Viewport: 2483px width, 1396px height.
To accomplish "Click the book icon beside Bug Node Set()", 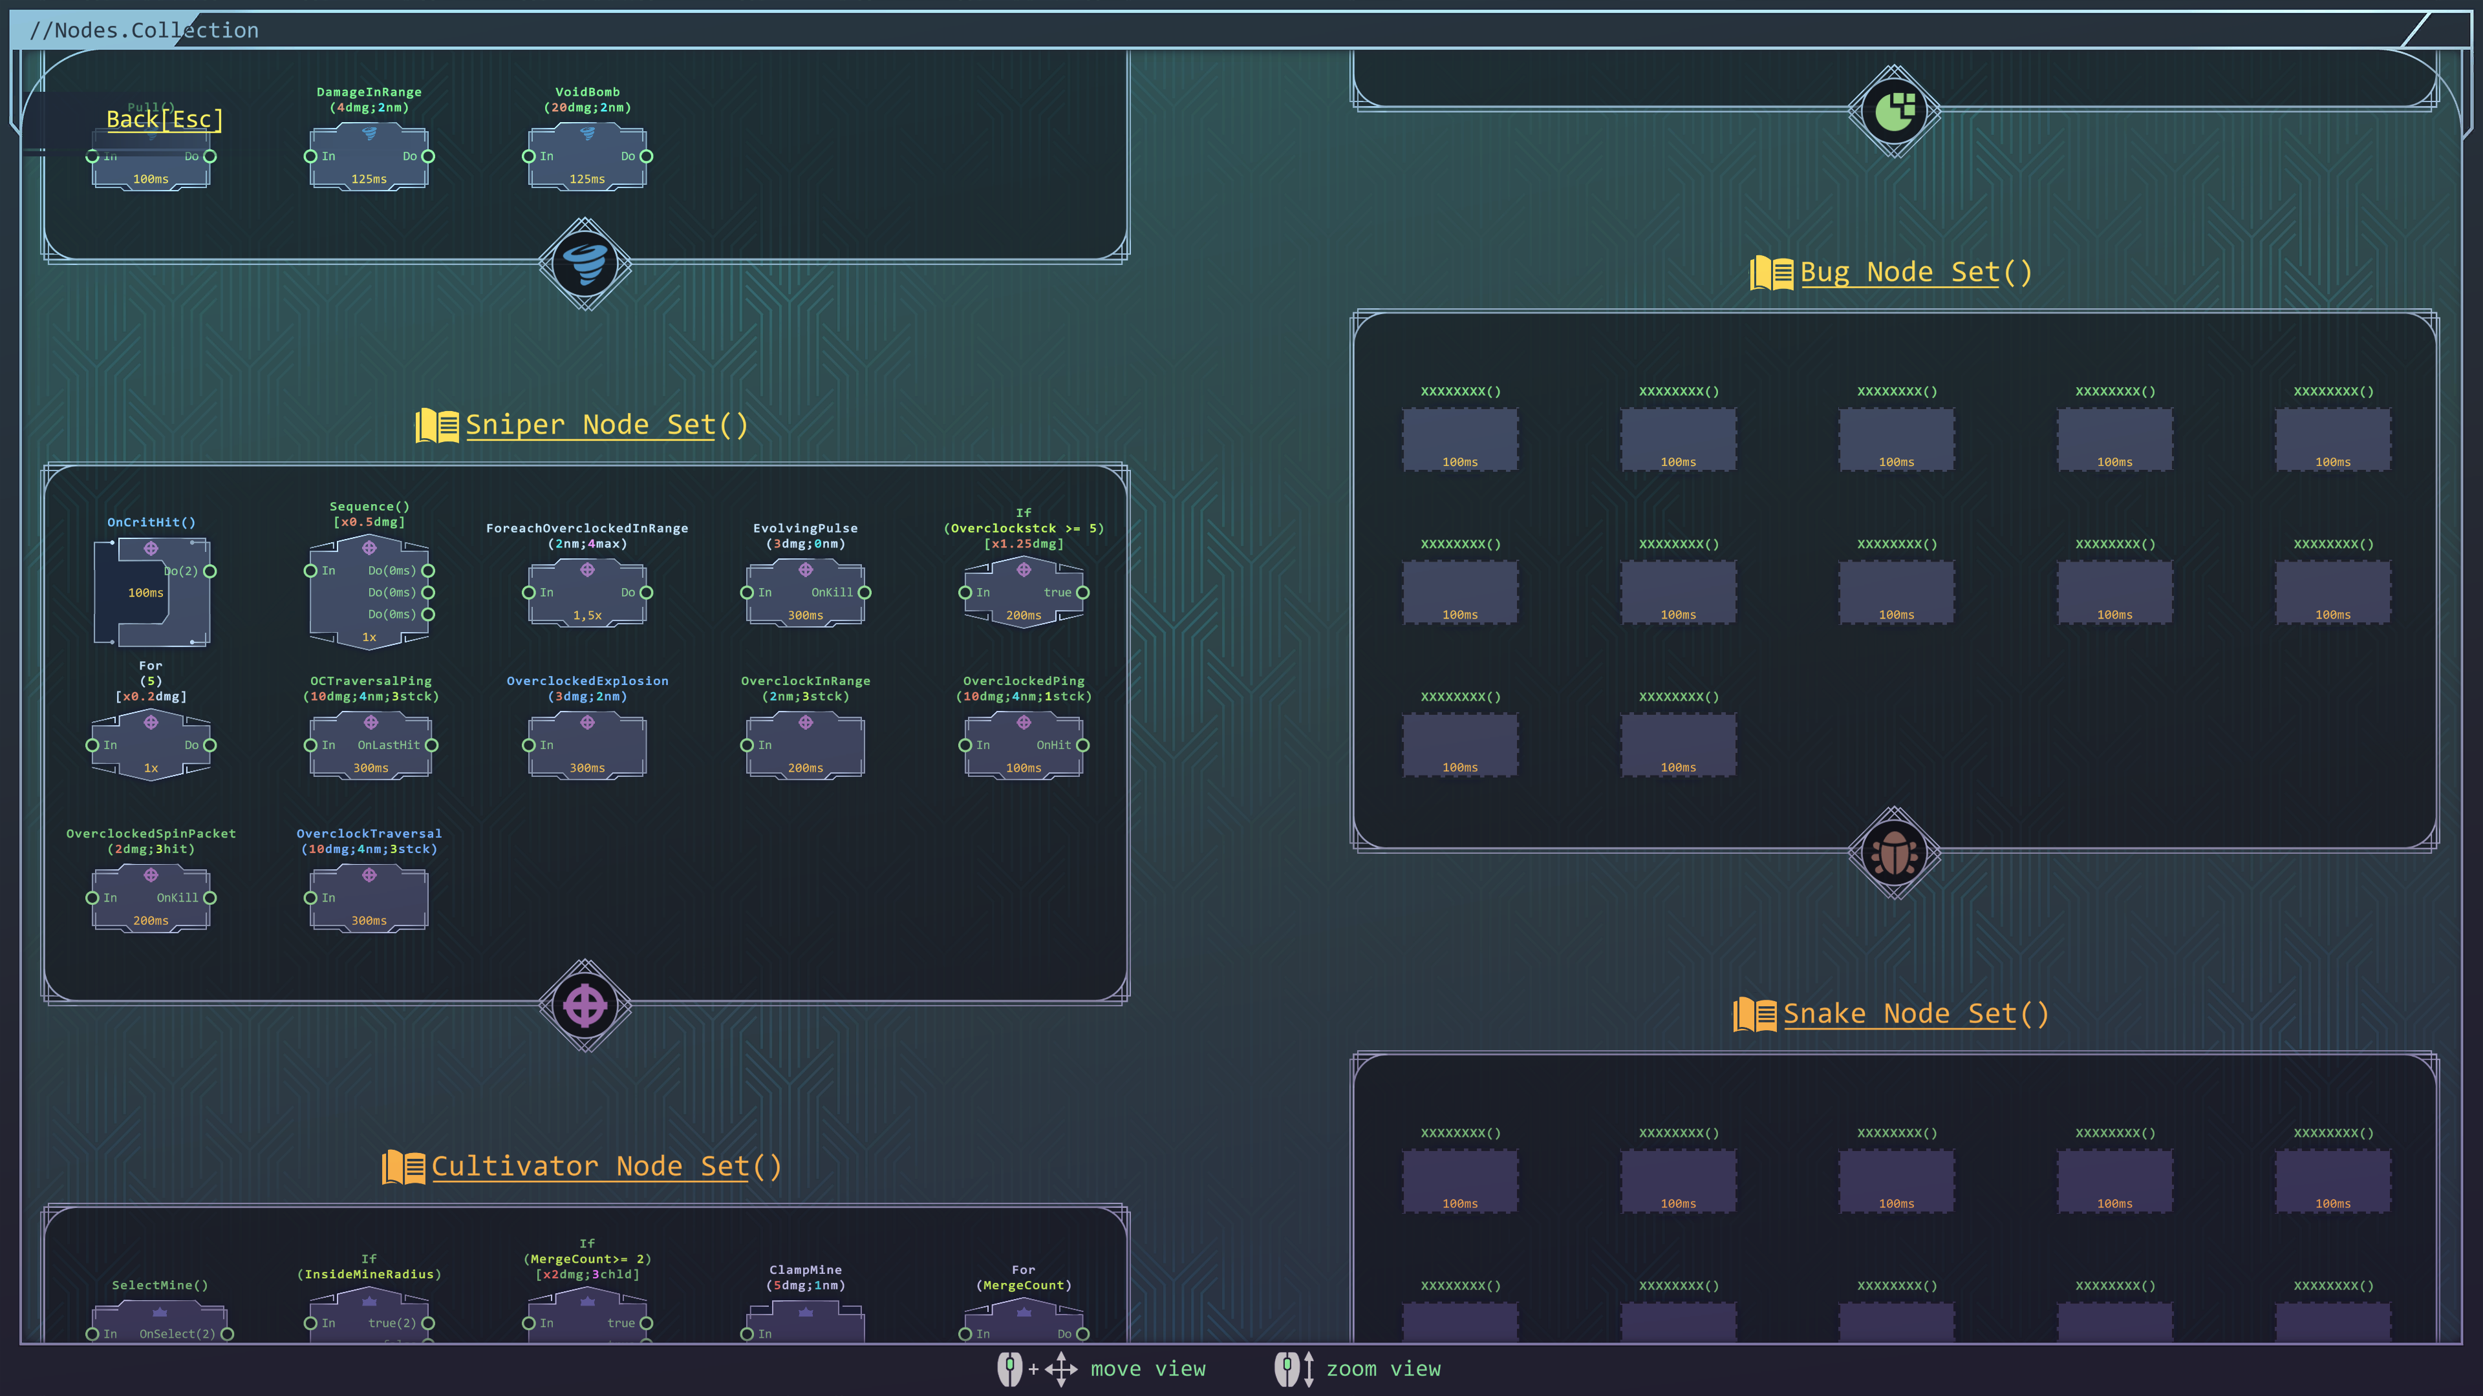I will (x=1770, y=273).
